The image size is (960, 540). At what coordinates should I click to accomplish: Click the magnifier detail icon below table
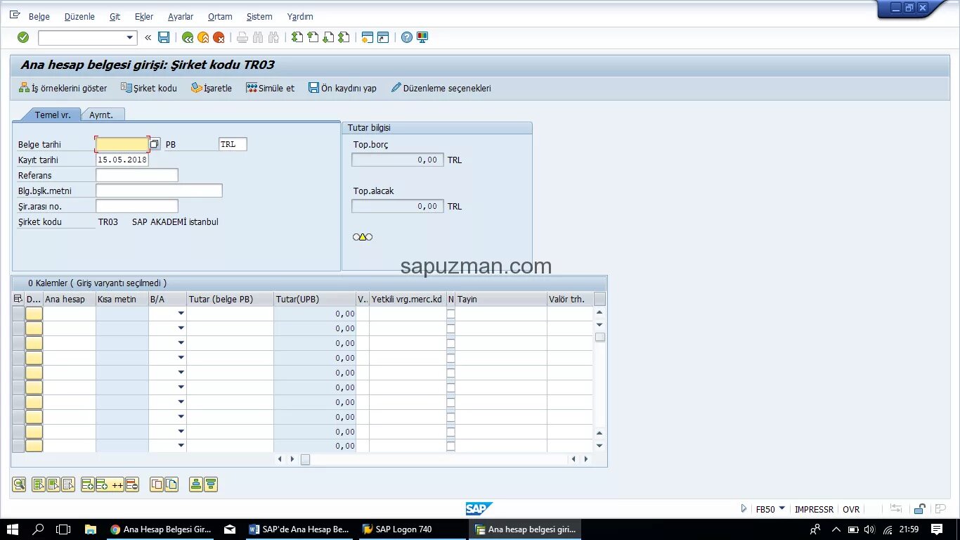(x=19, y=484)
